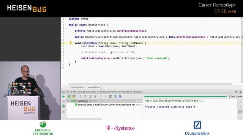Hide the Run tool window

point(241,92)
